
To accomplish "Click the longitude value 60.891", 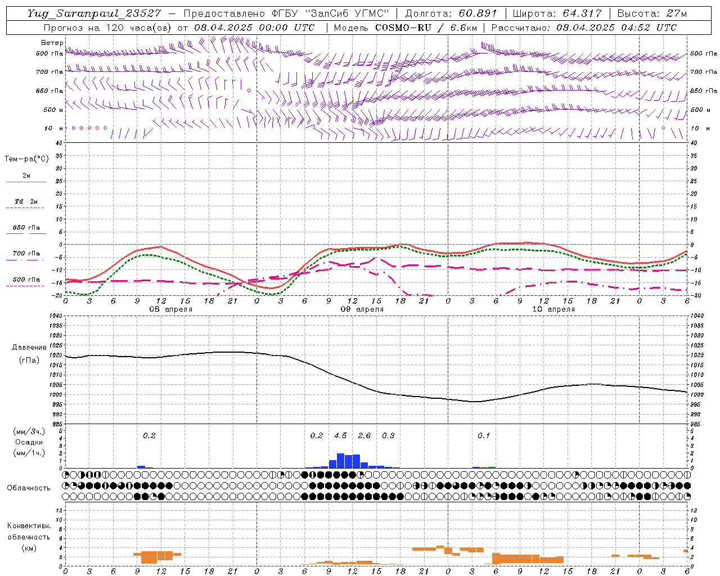I will pos(479,13).
